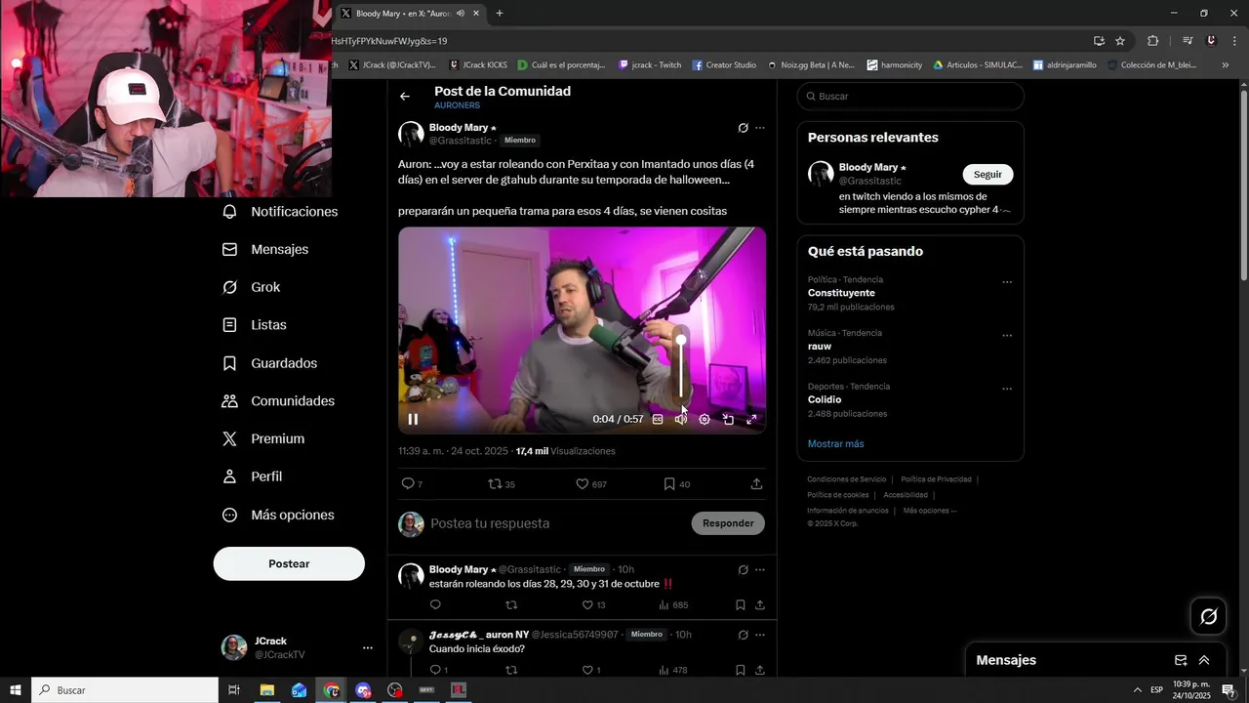The image size is (1249, 703).
Task: Open Guardados in the sidebar
Action: pos(269,363)
